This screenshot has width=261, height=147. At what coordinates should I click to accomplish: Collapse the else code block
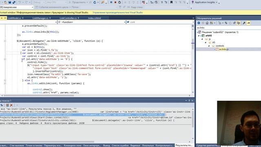(5, 80)
